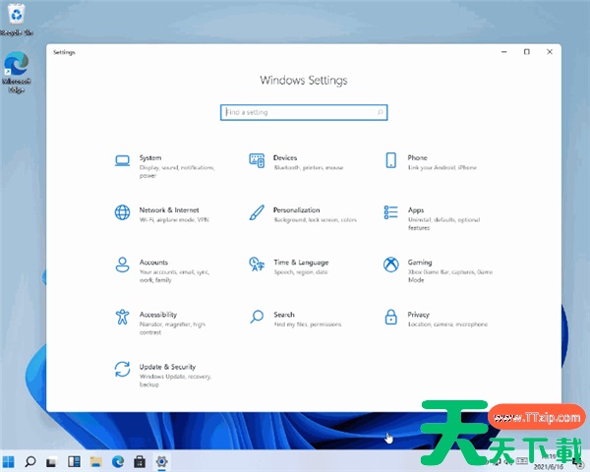Open the Search magnifier icon in settings
This screenshot has height=472, width=590.
(x=257, y=317)
